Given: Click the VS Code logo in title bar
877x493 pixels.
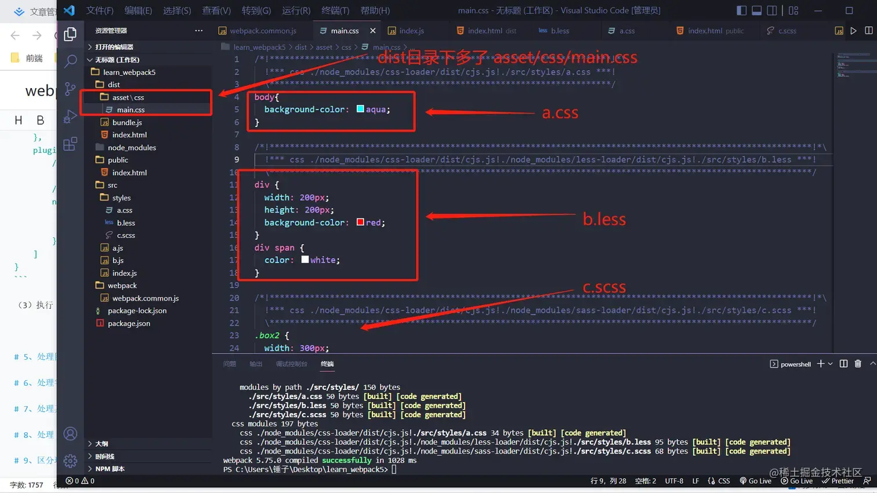Looking at the screenshot, I should (x=69, y=10).
